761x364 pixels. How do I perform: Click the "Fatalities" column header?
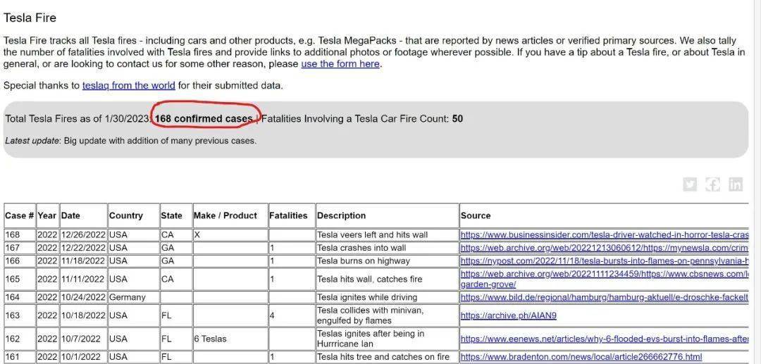click(x=288, y=215)
